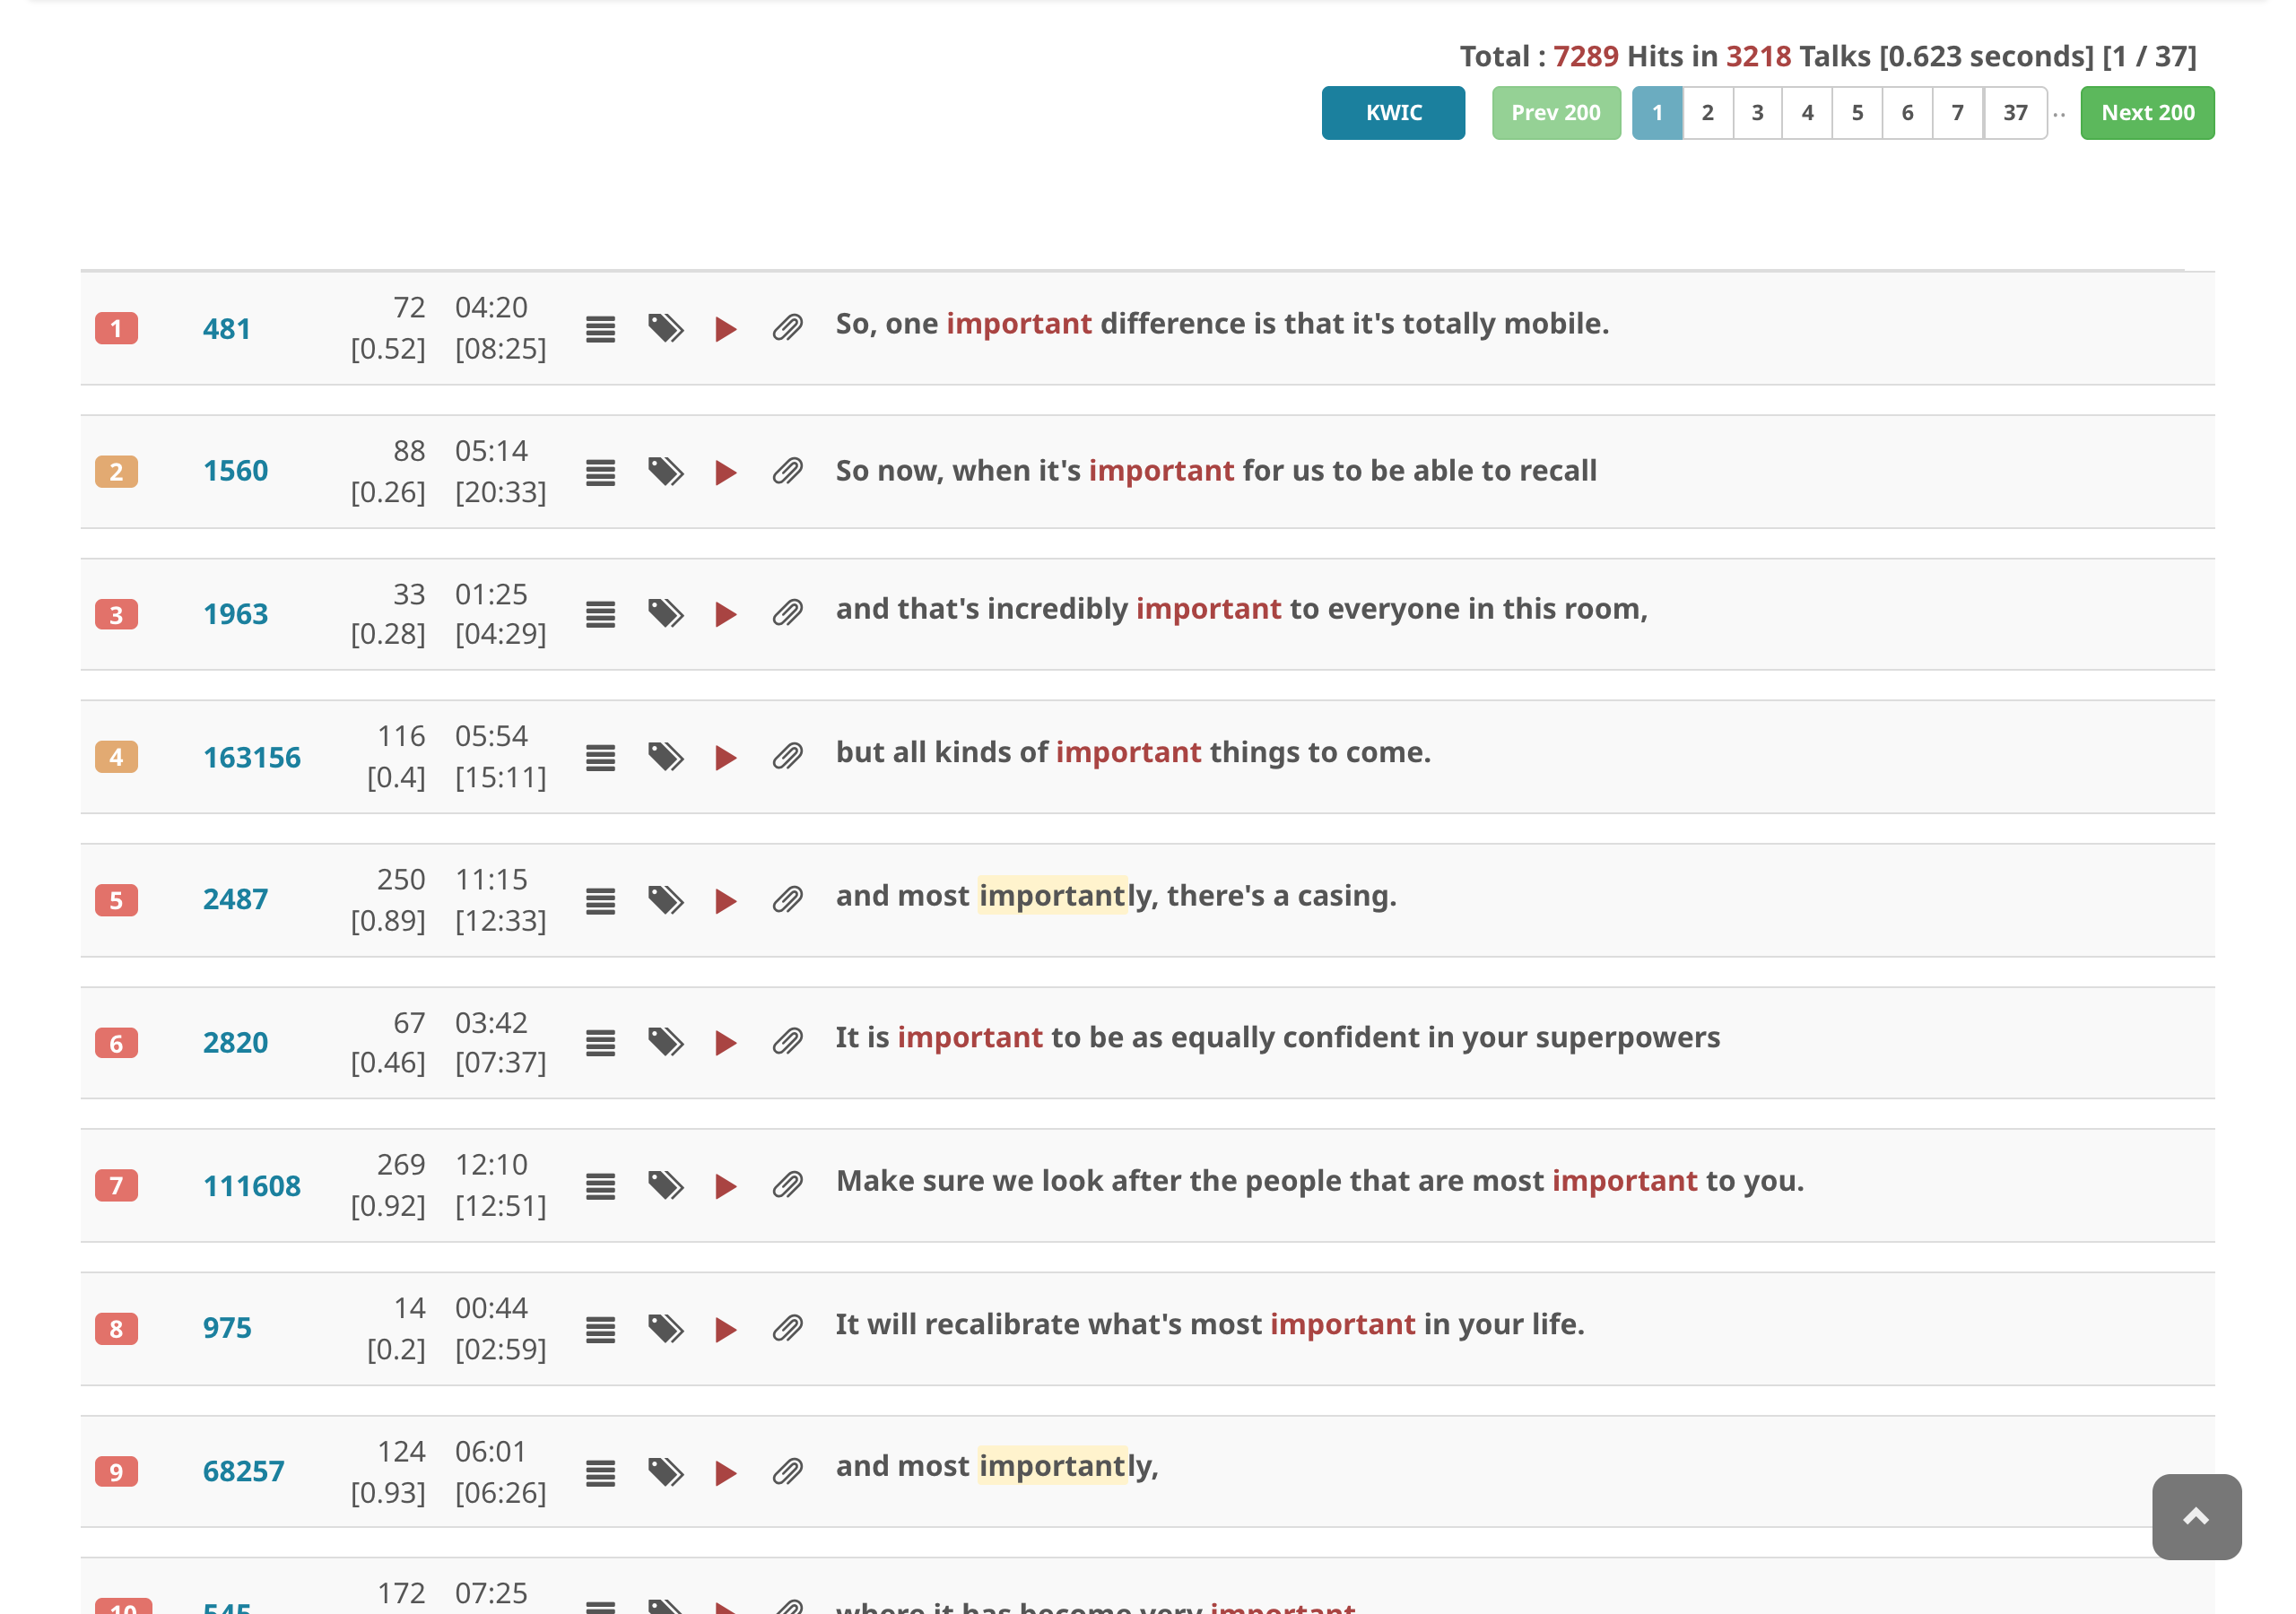Jump to last page 37
Image resolution: width=2296 pixels, height=1614 pixels.
[2015, 113]
